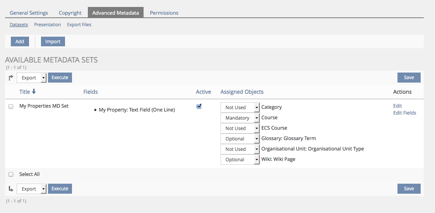The width and height of the screenshot is (435, 213).
Task: Switch to the General Settings tab
Action: click(29, 13)
